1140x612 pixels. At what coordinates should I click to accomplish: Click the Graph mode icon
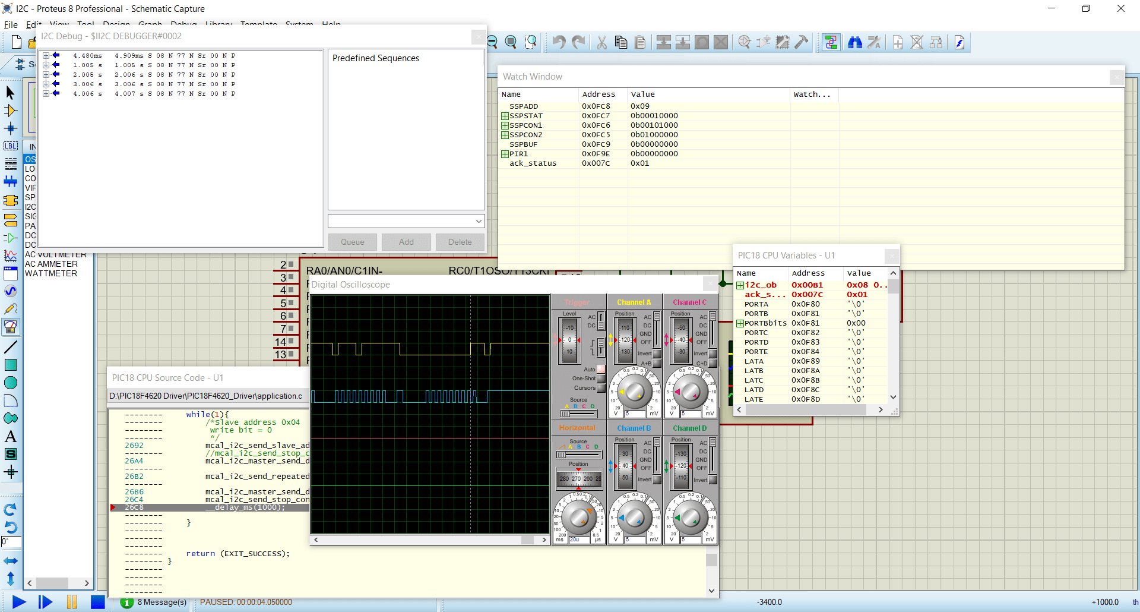[11, 255]
